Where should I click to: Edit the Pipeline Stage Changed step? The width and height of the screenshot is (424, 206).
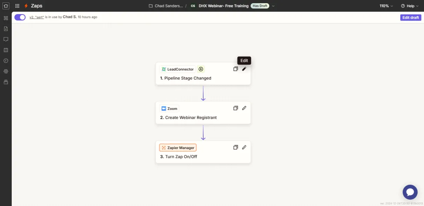[x=244, y=69]
